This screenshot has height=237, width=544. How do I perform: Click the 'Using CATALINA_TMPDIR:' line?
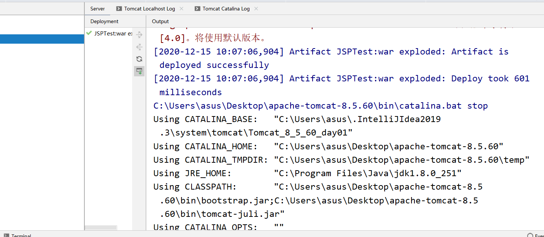pyautogui.click(x=342, y=160)
